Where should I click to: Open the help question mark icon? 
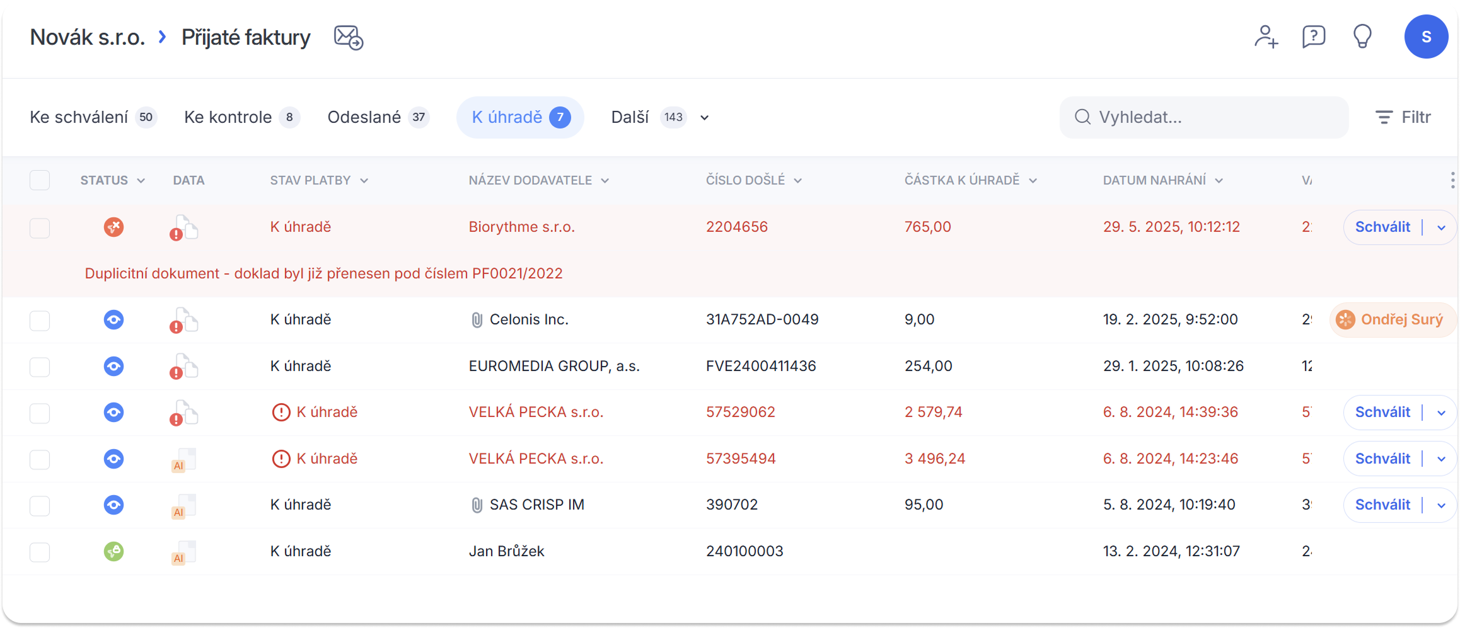[x=1314, y=37]
